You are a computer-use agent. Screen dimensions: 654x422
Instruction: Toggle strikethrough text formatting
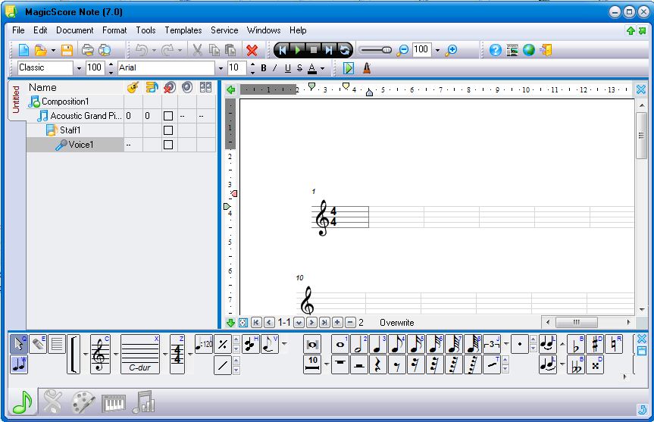click(x=299, y=68)
